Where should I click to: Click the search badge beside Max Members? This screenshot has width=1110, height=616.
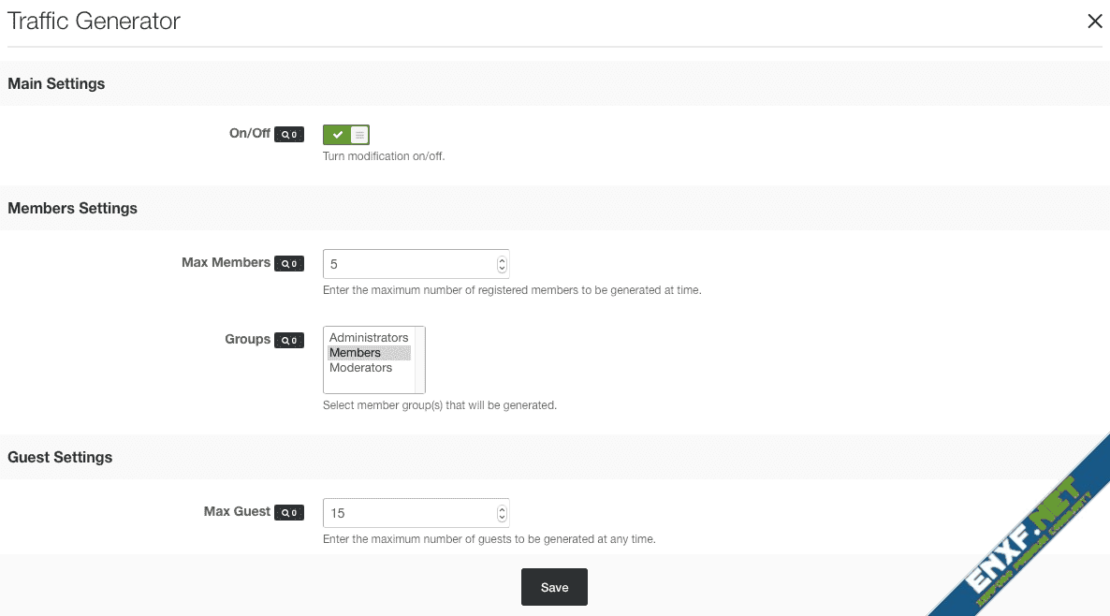(289, 264)
